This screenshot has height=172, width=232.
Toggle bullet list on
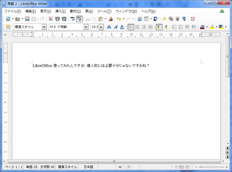(181, 27)
